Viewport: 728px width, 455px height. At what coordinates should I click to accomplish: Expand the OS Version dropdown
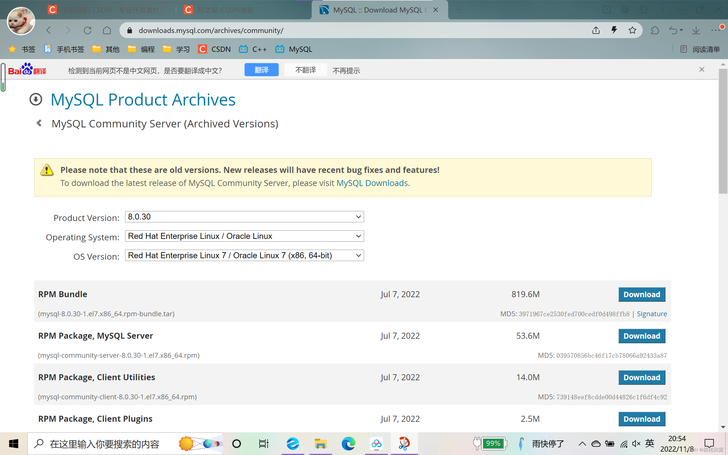pyautogui.click(x=244, y=255)
